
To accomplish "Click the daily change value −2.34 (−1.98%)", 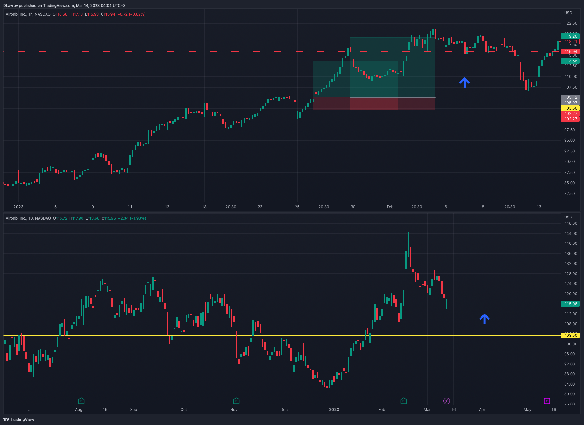I will [x=132, y=218].
